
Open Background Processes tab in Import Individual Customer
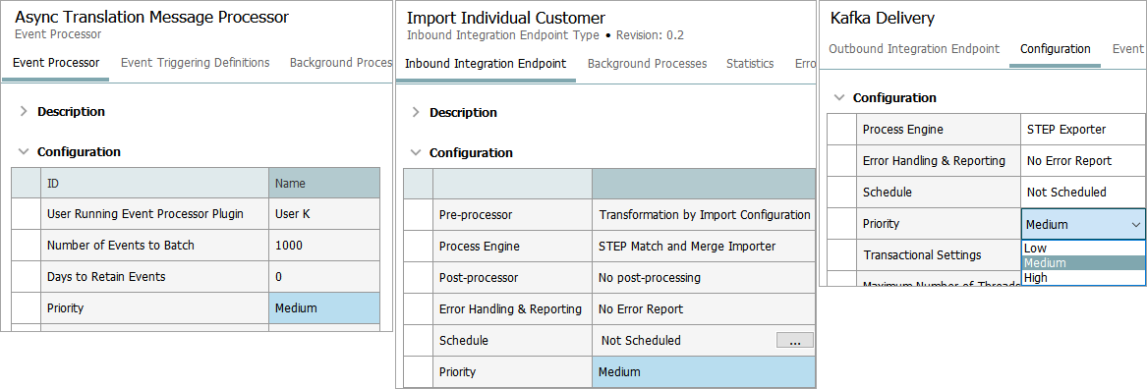pyautogui.click(x=647, y=64)
